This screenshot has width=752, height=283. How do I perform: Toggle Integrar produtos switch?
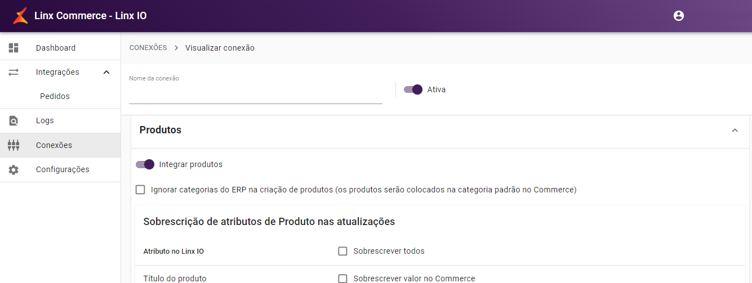tap(145, 164)
